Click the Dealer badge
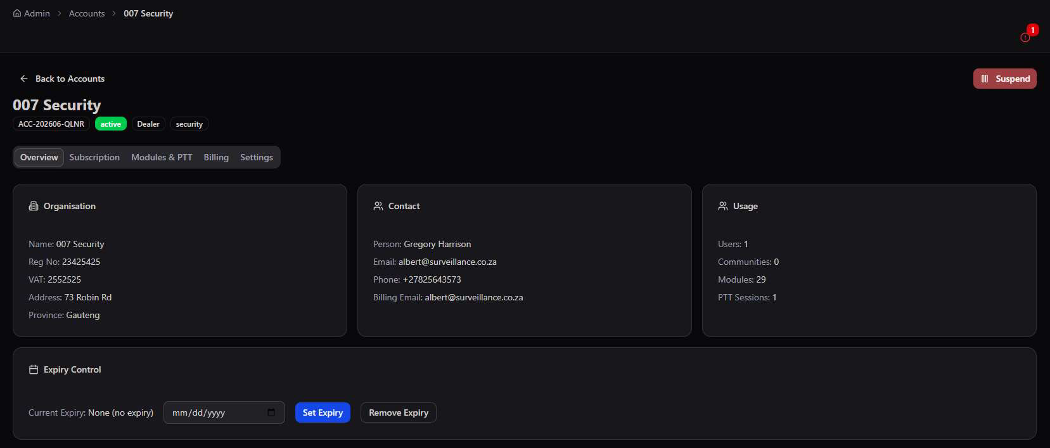 pyautogui.click(x=148, y=124)
